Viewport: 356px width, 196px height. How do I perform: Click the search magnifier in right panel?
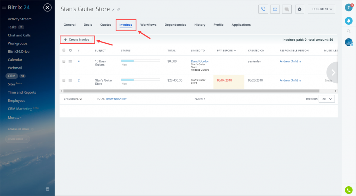[348, 32]
